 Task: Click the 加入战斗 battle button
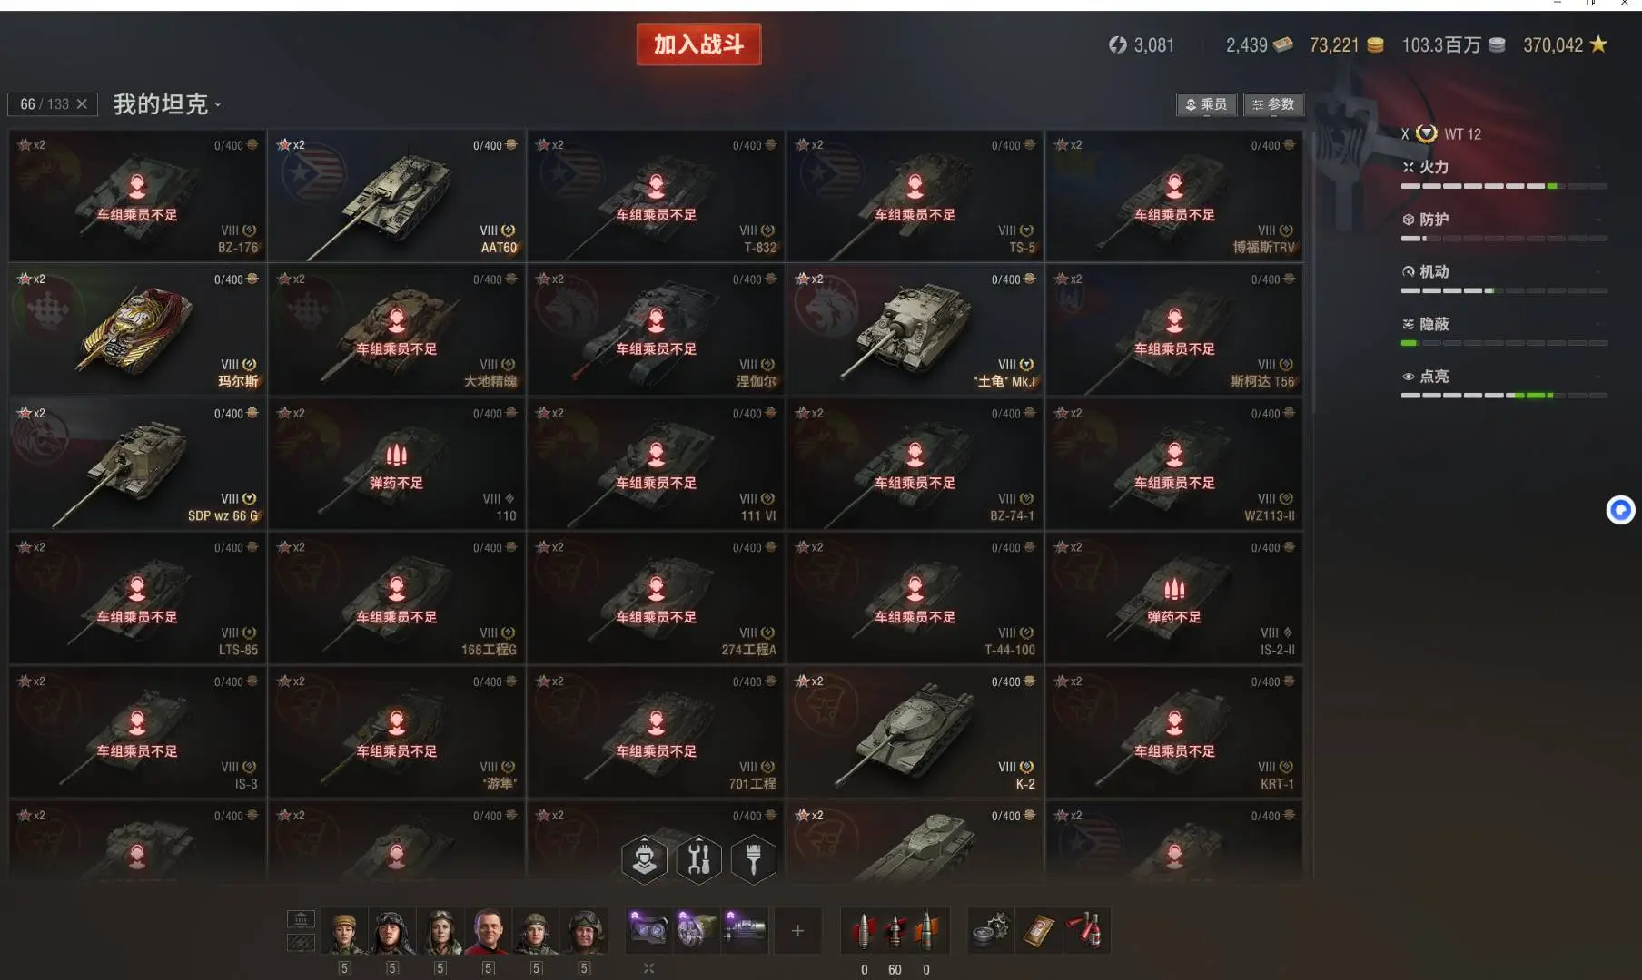point(698,44)
